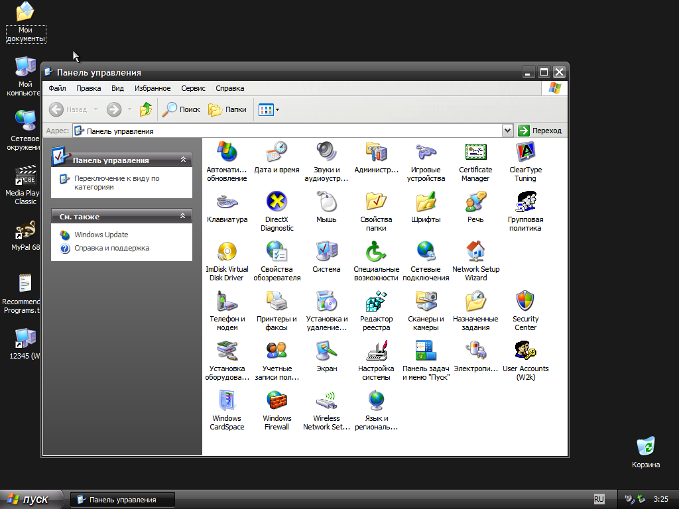Open Network Setup Wizard
Viewport: 679px width, 509px height.
[x=475, y=253]
